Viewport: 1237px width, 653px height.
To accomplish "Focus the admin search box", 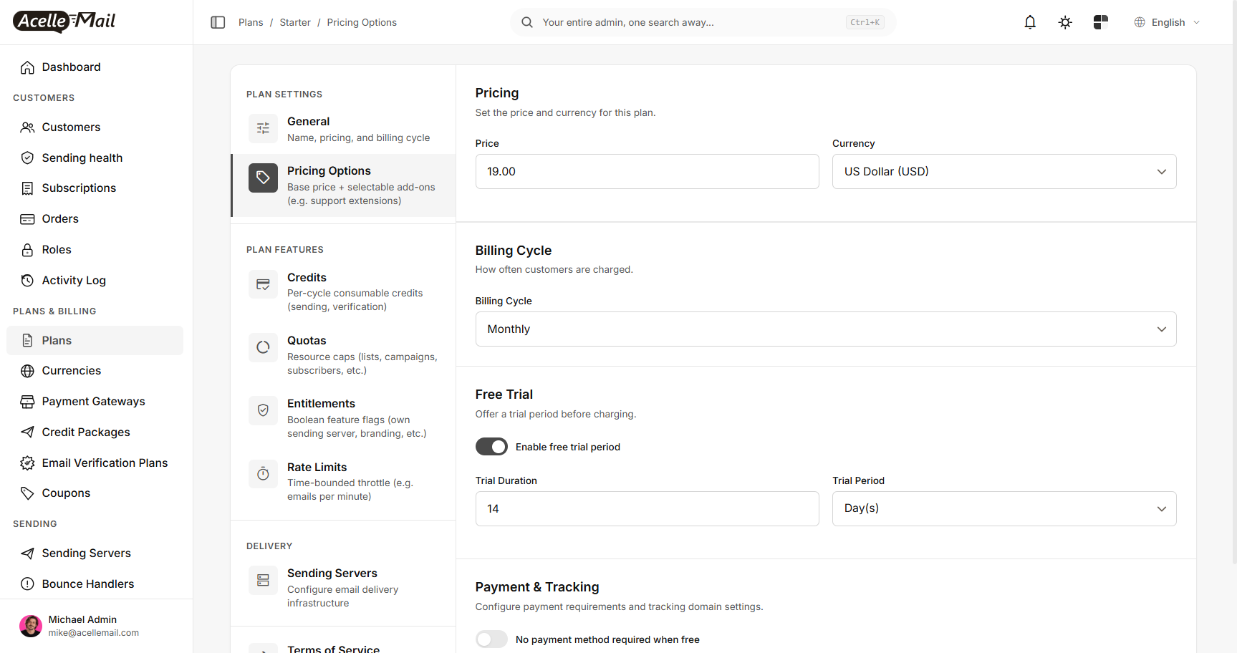I will coord(703,22).
